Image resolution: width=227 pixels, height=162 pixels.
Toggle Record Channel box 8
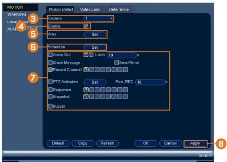(125, 70)
